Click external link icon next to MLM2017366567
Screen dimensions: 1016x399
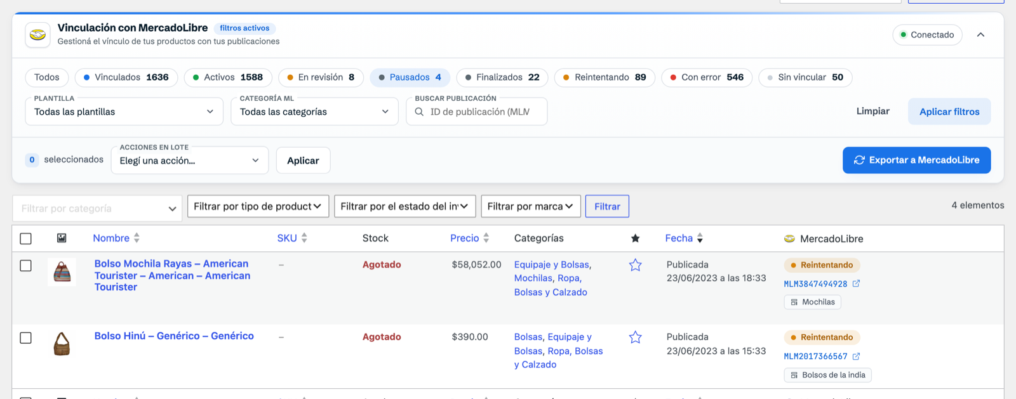856,356
